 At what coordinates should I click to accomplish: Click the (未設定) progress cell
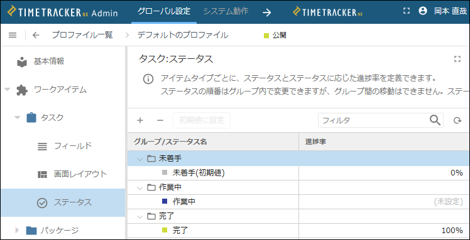click(385, 202)
